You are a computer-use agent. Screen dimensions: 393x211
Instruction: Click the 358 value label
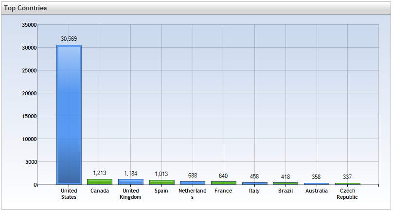(x=316, y=177)
